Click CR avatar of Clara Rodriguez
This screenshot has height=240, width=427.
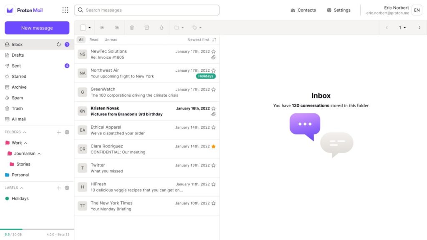click(82, 149)
